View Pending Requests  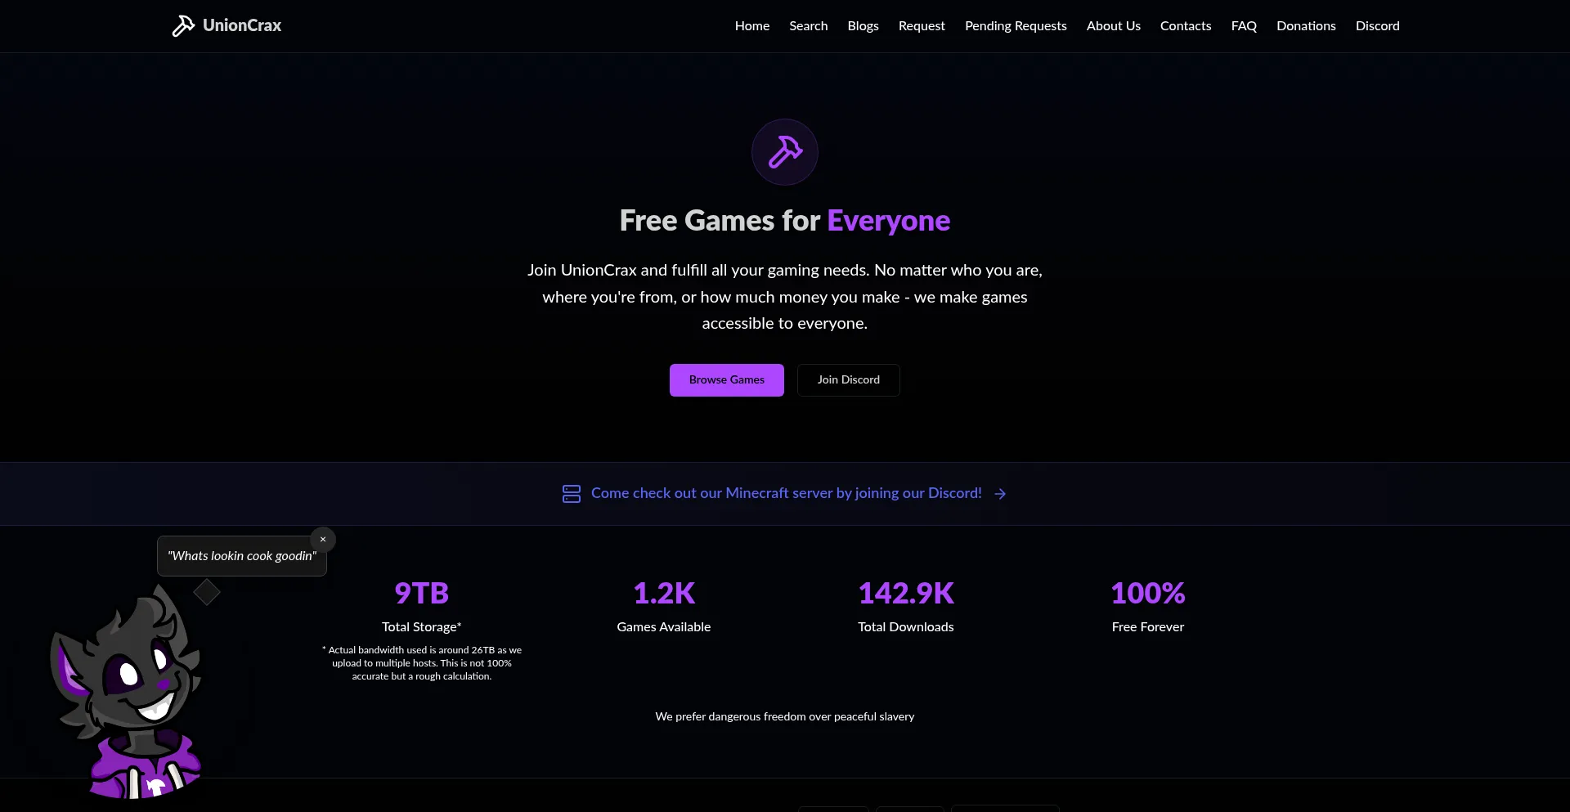1016,26
